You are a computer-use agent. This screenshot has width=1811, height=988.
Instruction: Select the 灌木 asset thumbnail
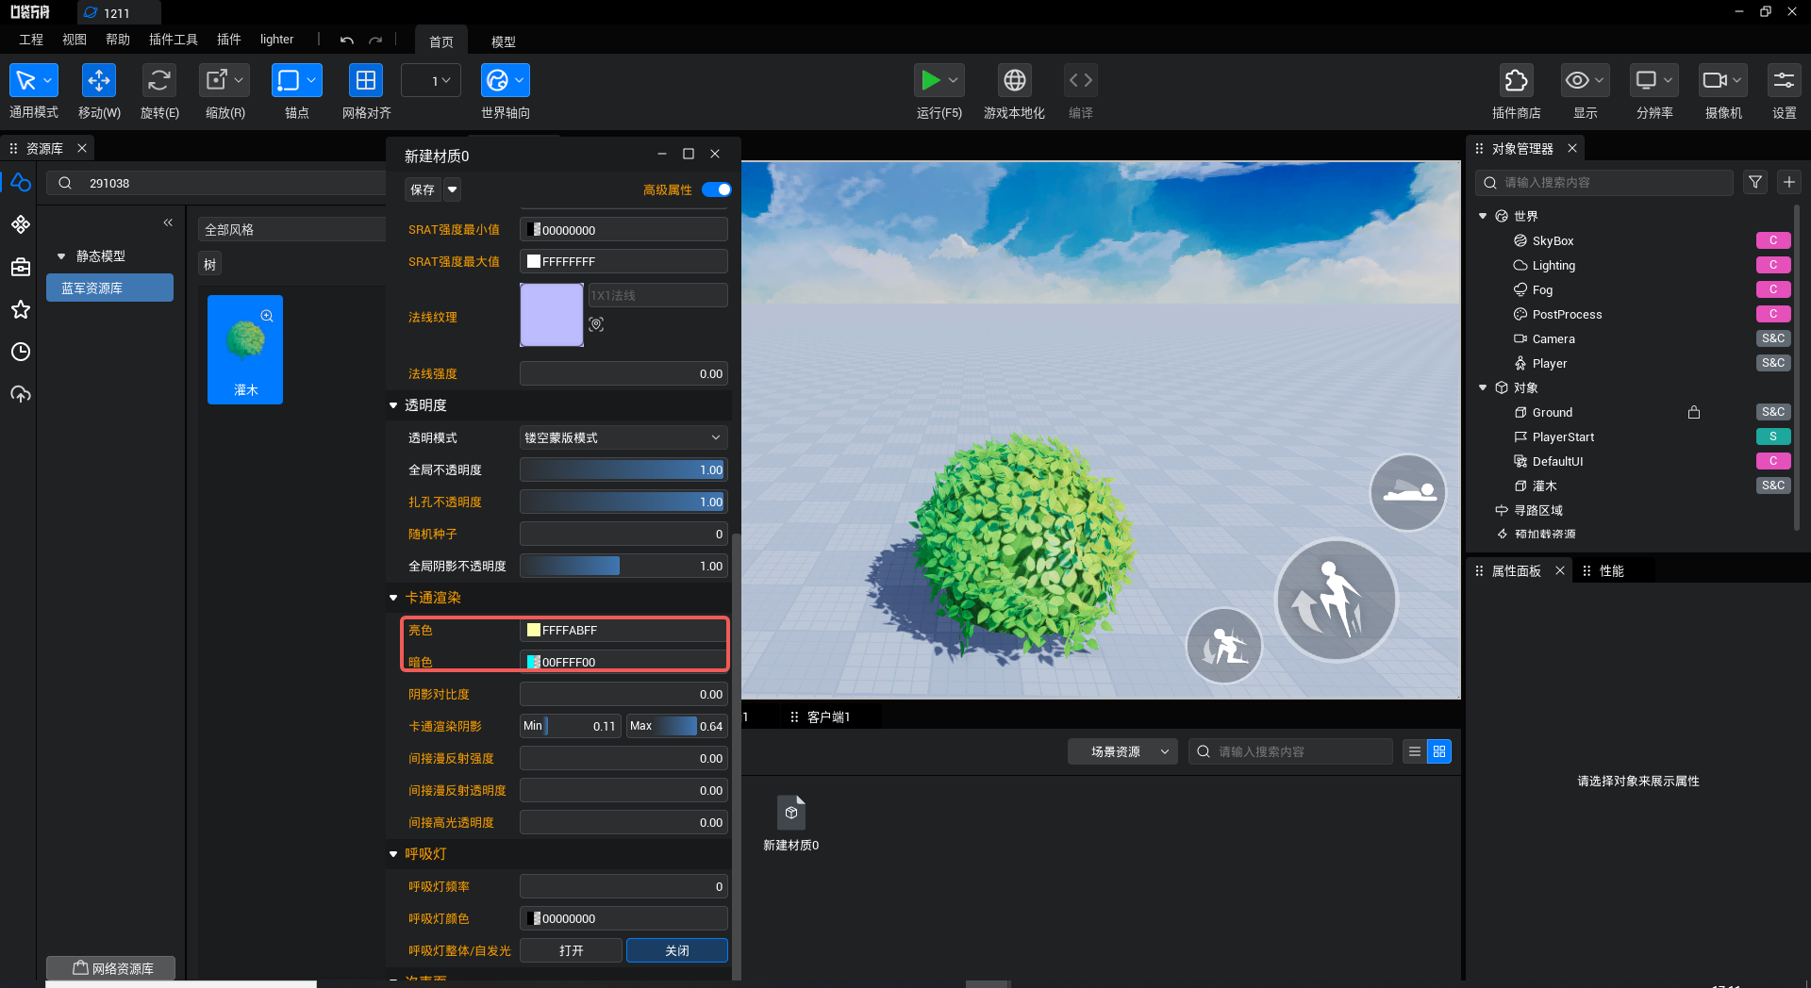(x=245, y=350)
